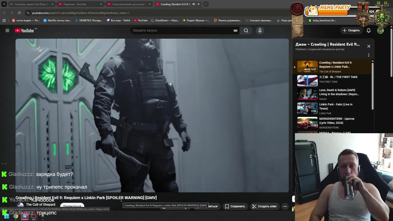Go back in browser history
This screenshot has height=221, width=393.
pyautogui.click(x=4, y=13)
